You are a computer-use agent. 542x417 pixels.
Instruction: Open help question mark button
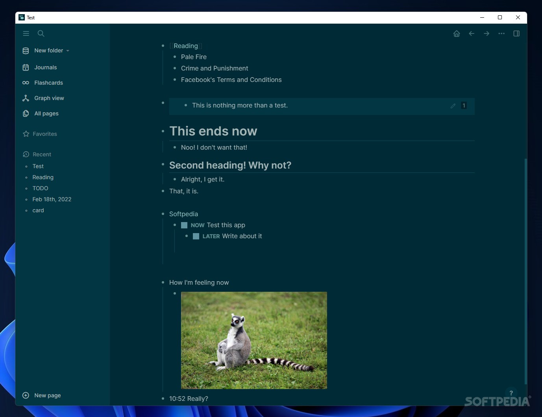click(x=511, y=393)
